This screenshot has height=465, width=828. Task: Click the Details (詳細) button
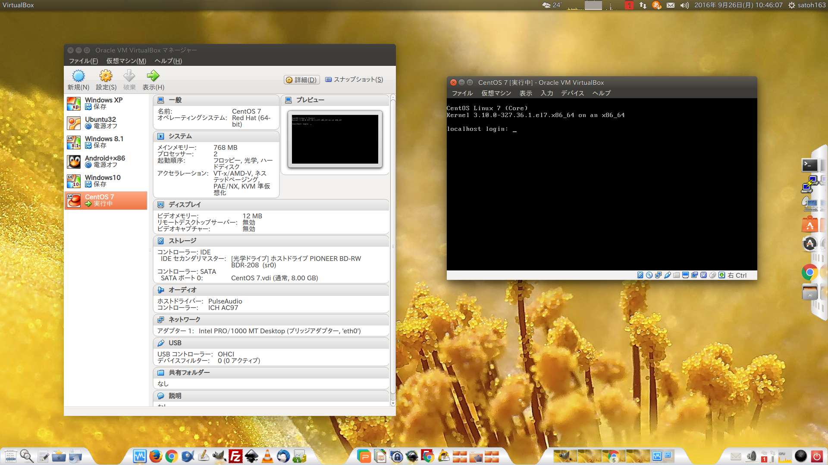click(x=301, y=80)
